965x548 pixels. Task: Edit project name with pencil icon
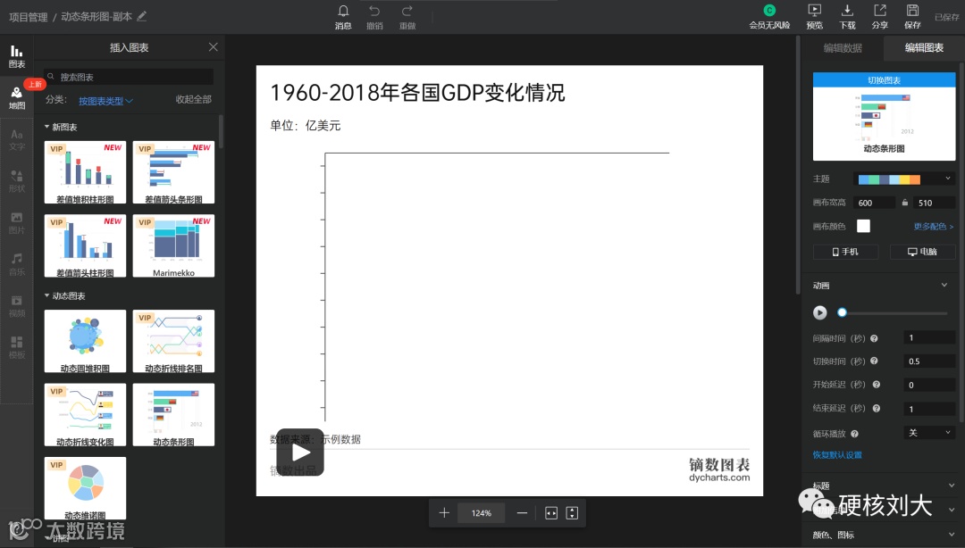(x=141, y=16)
